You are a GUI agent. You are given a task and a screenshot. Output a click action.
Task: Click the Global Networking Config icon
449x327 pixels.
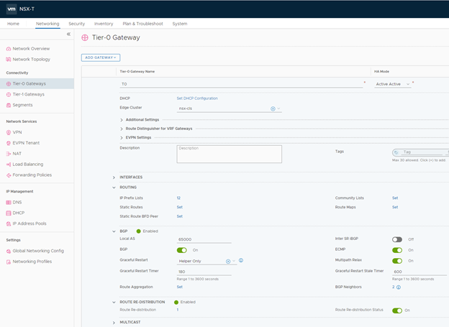(x=9, y=252)
